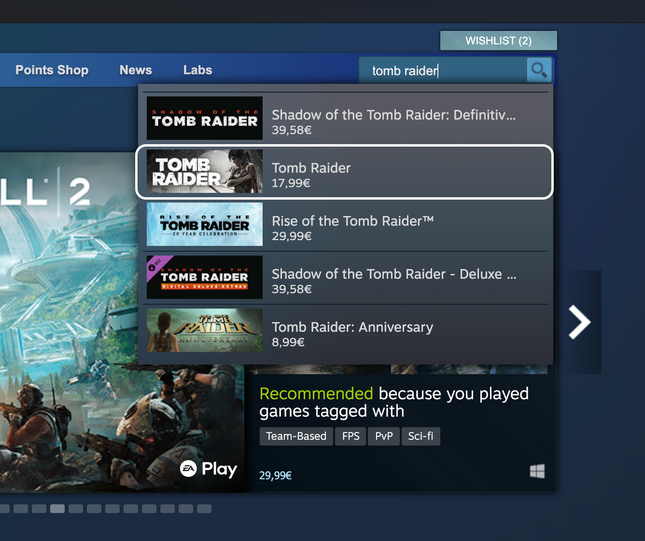The image size is (645, 541).
Task: Click the Windows platform icon
Action: 537,471
